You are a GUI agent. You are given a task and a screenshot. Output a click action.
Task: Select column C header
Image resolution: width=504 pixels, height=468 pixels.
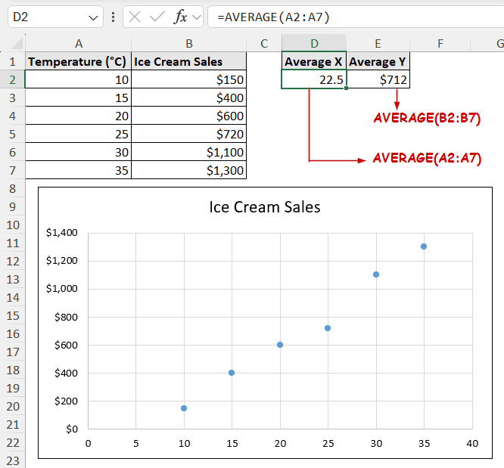(264, 43)
